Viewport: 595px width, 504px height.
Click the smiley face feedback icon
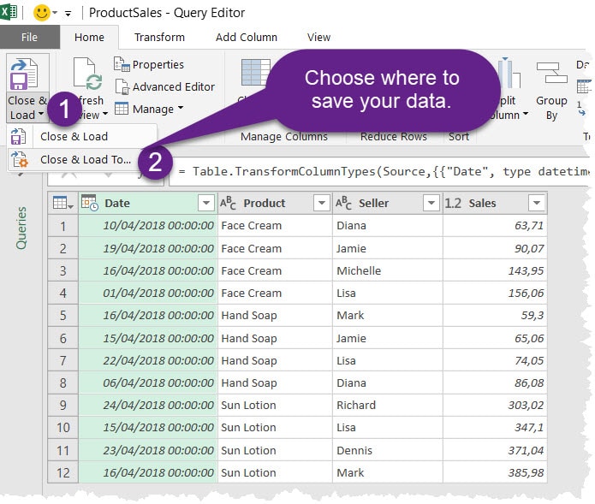click(x=42, y=13)
